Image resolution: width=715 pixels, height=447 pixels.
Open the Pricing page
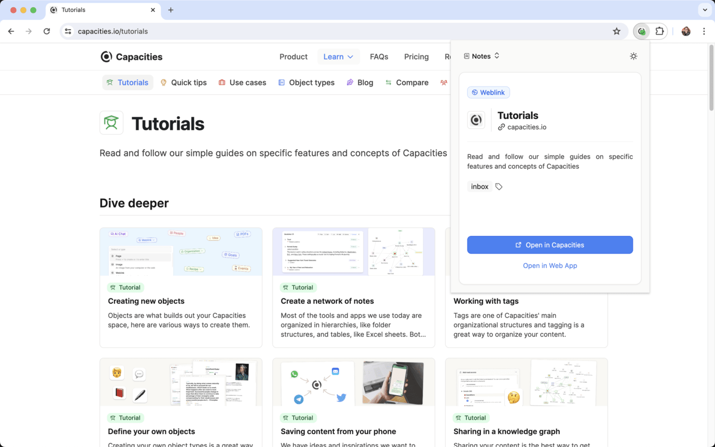pyautogui.click(x=416, y=56)
